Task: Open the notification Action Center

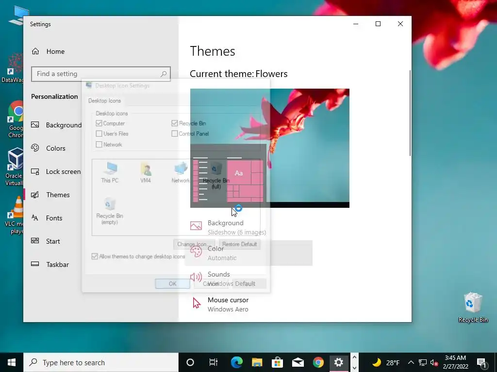Action: [x=481, y=362]
